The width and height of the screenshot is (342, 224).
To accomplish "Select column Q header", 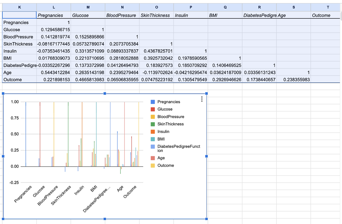I will 225,7.
